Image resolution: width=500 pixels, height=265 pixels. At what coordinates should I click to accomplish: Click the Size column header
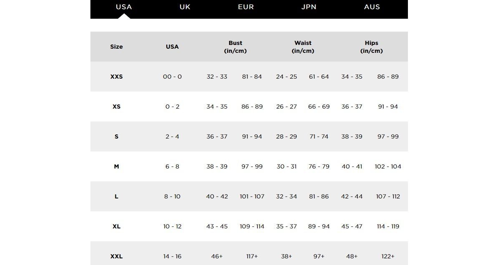pyautogui.click(x=117, y=47)
